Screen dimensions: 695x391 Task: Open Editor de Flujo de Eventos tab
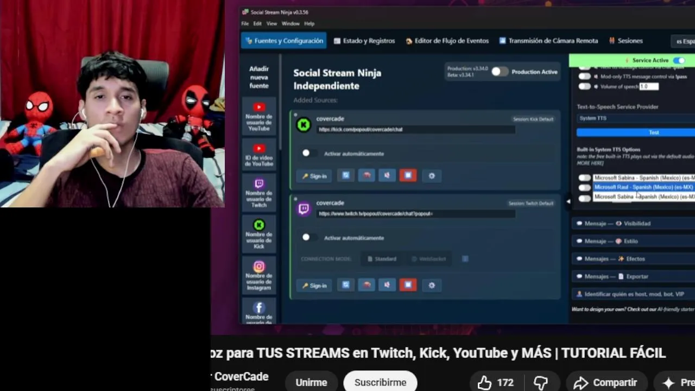[x=447, y=41]
